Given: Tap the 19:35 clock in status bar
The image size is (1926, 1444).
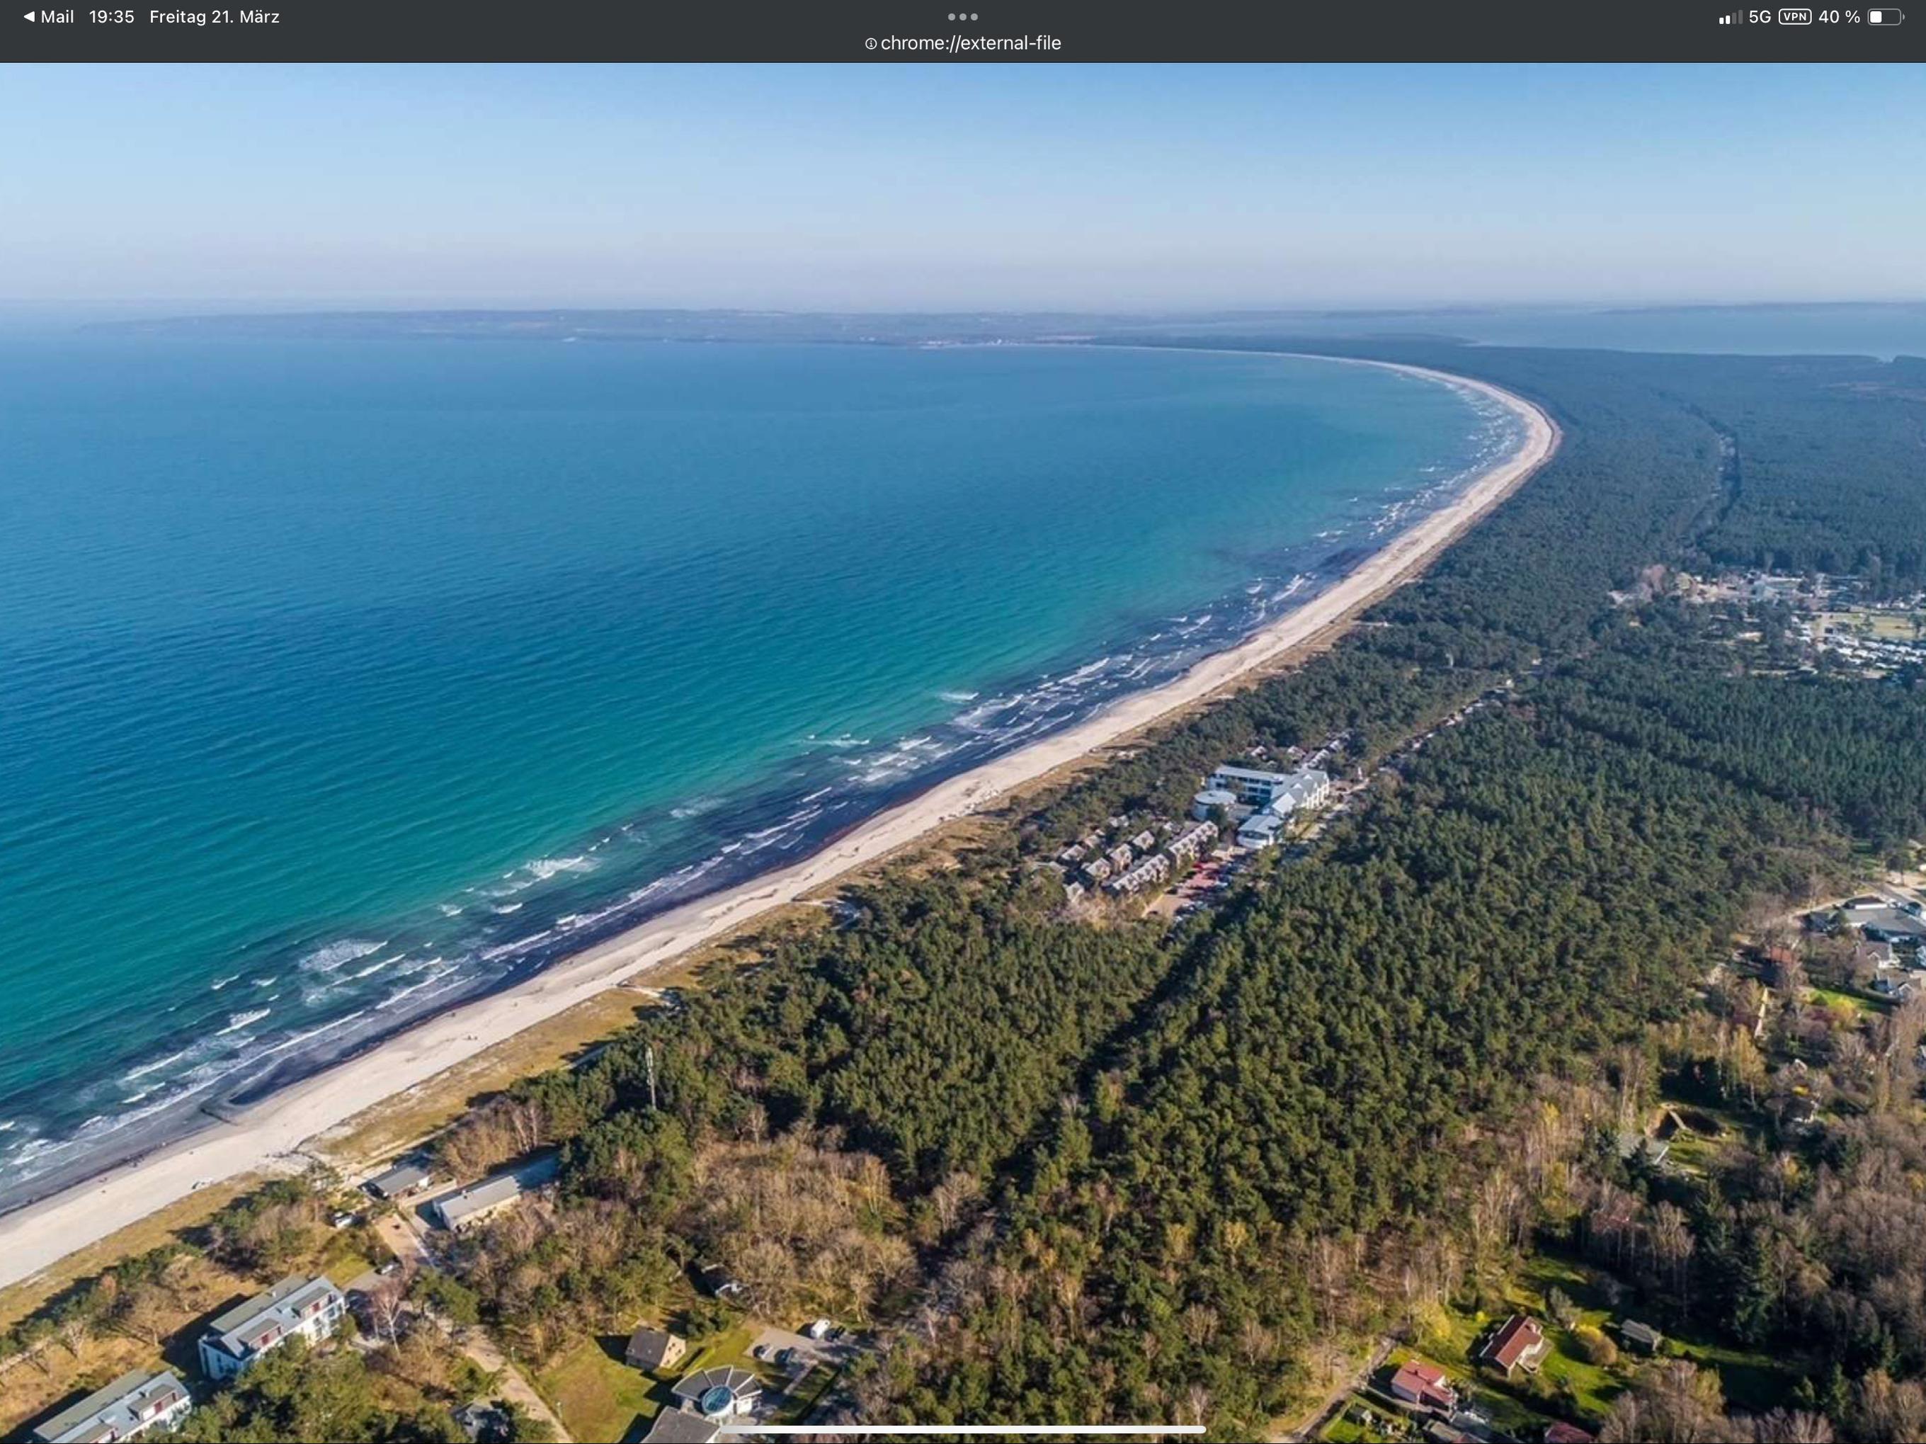Looking at the screenshot, I should [111, 16].
